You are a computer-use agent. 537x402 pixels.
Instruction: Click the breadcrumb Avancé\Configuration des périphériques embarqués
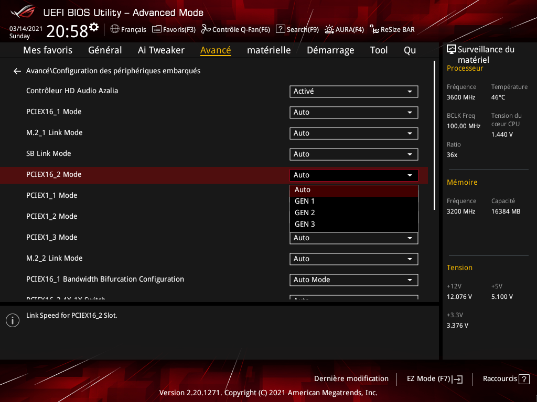click(113, 71)
